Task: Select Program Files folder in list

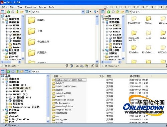Action: point(63,110)
